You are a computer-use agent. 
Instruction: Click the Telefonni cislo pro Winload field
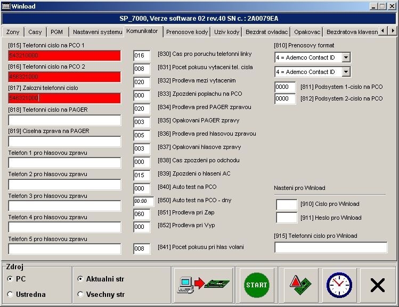[x=330, y=247]
